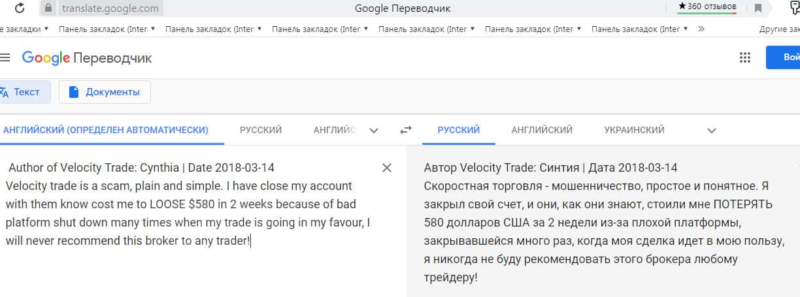Expand the target language list chevron
The height and width of the screenshot is (297, 800).
pos(712,130)
